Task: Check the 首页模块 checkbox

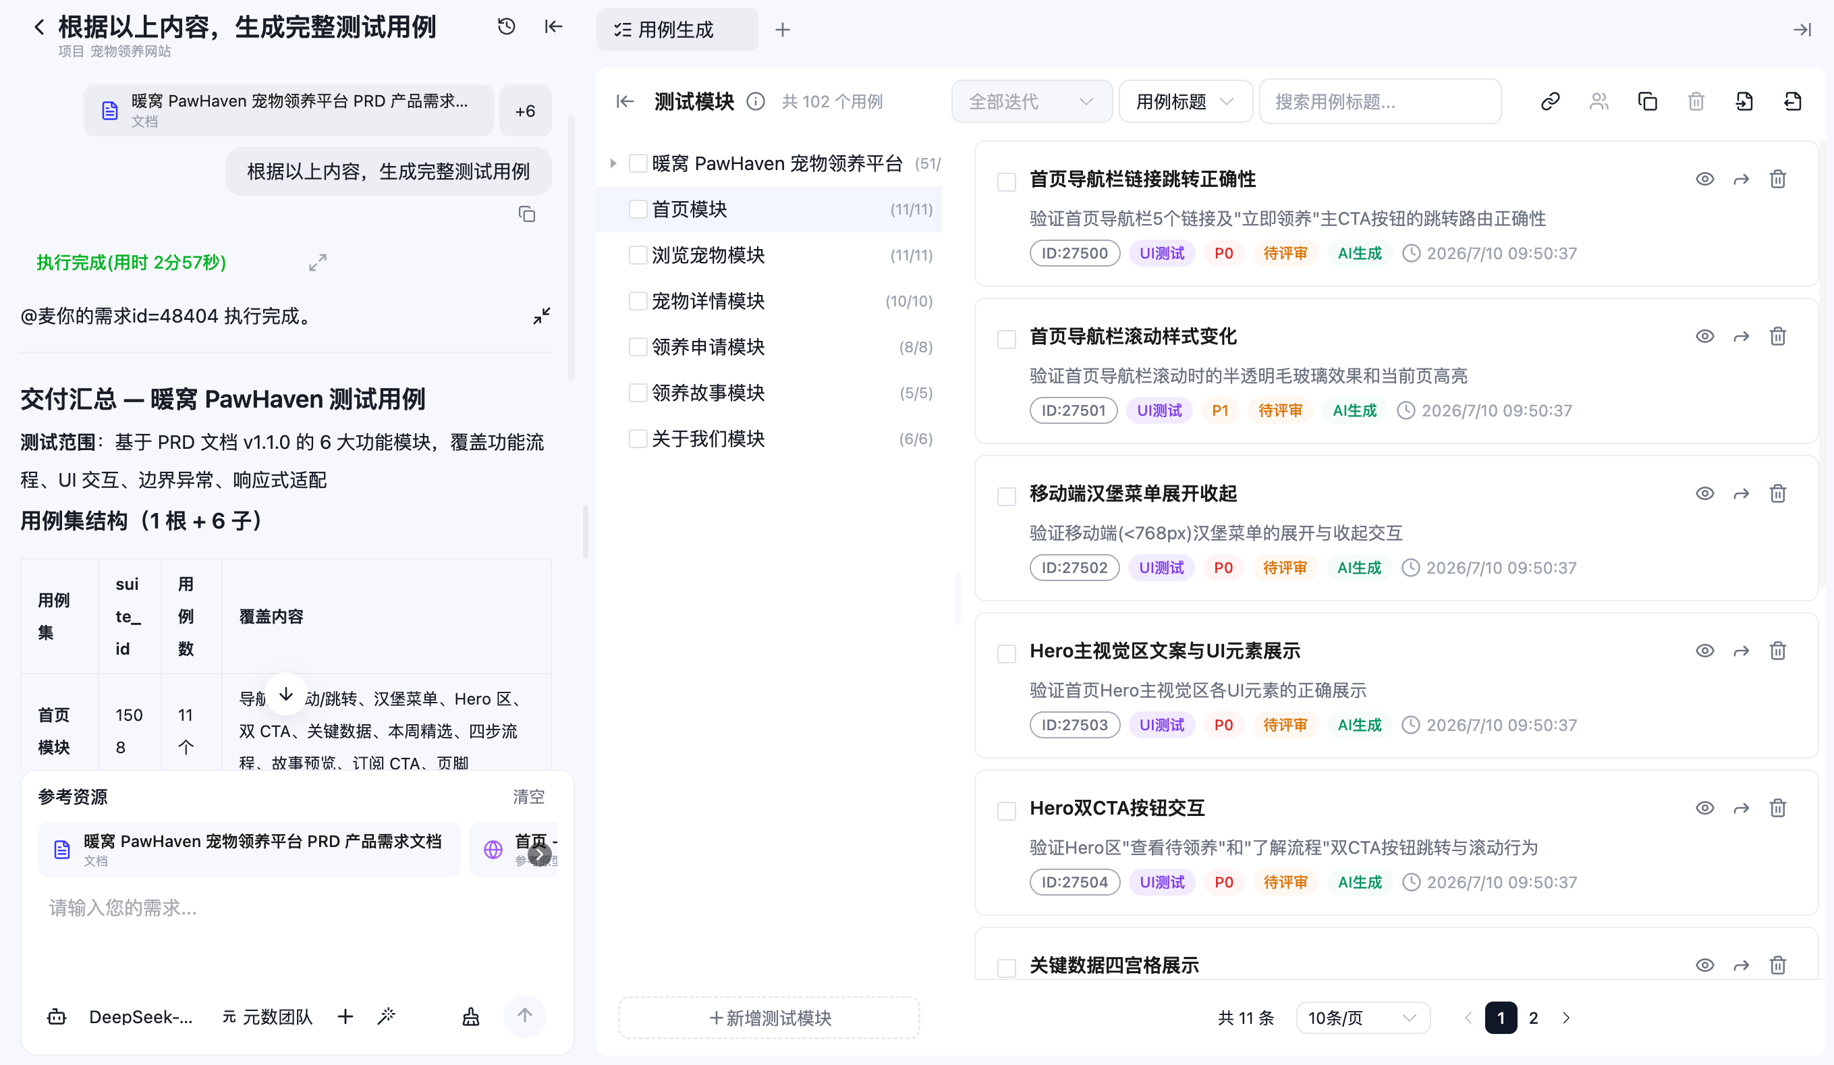Action: pos(638,210)
